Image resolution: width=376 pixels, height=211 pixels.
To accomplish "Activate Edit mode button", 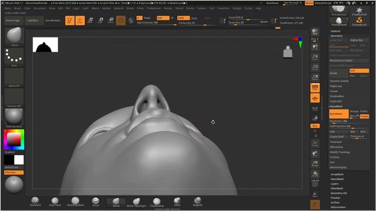I will 69,21.
